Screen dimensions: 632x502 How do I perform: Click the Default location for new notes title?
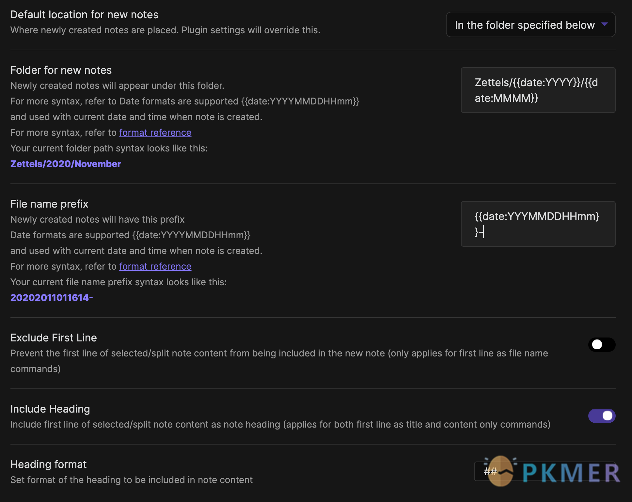tap(84, 15)
